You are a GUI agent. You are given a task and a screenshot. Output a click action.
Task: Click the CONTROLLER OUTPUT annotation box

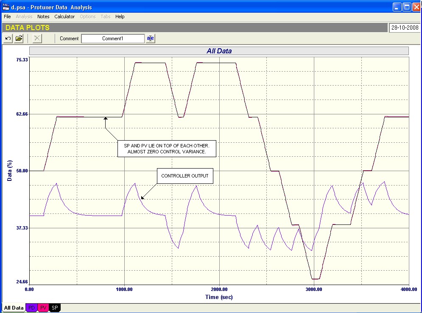click(184, 176)
